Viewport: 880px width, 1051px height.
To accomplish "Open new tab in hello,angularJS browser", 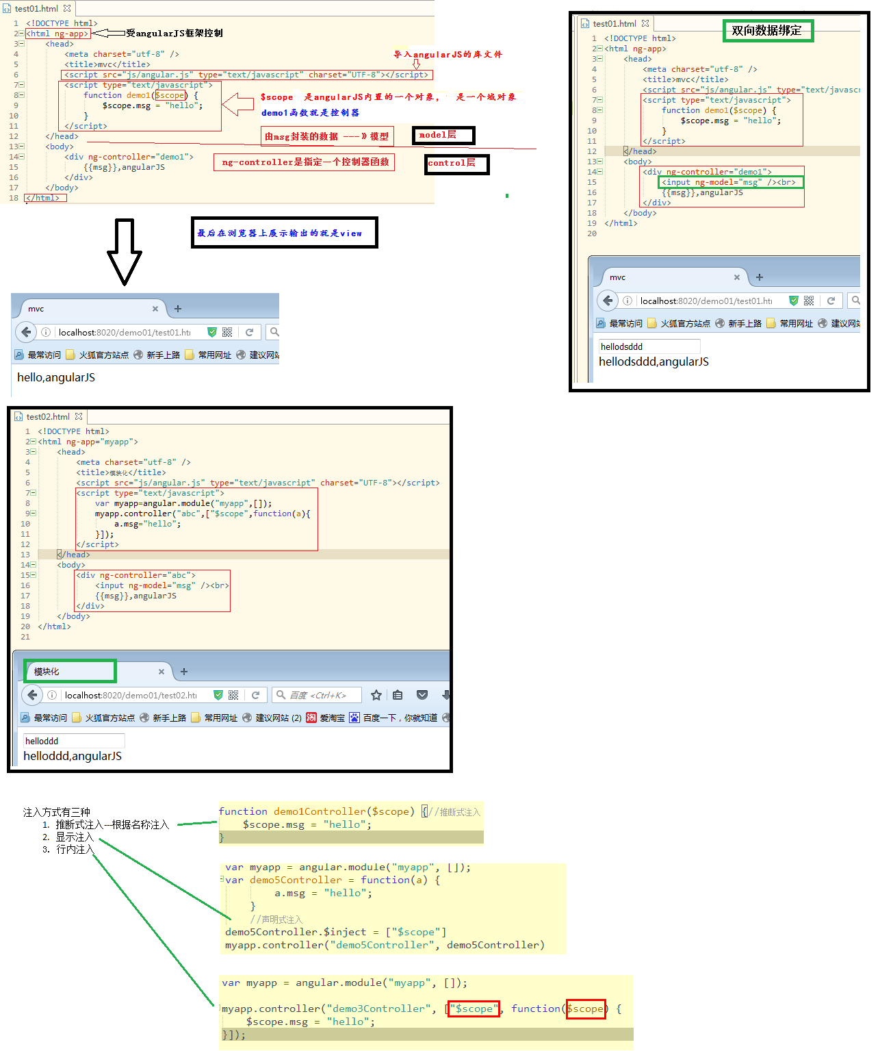I will (x=178, y=309).
